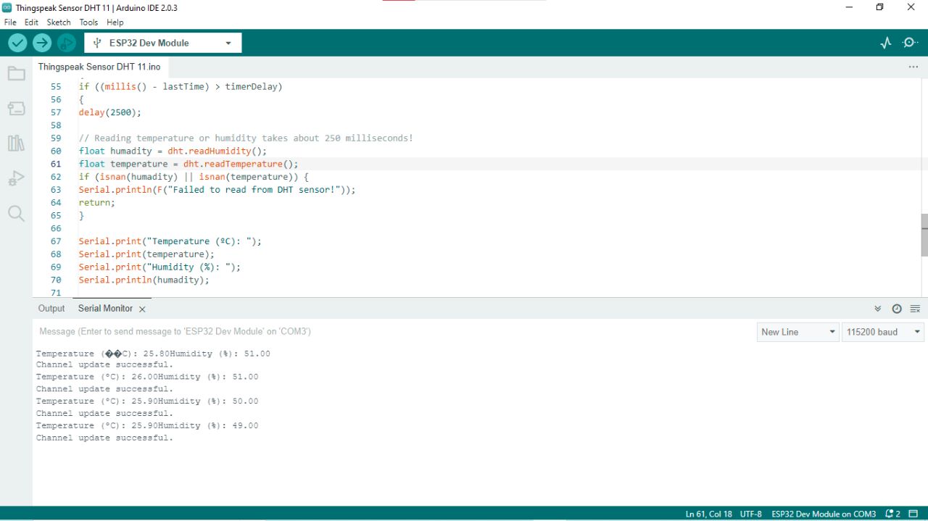
Task: Open the 115200 baud rate dropdown
Action: click(x=883, y=332)
